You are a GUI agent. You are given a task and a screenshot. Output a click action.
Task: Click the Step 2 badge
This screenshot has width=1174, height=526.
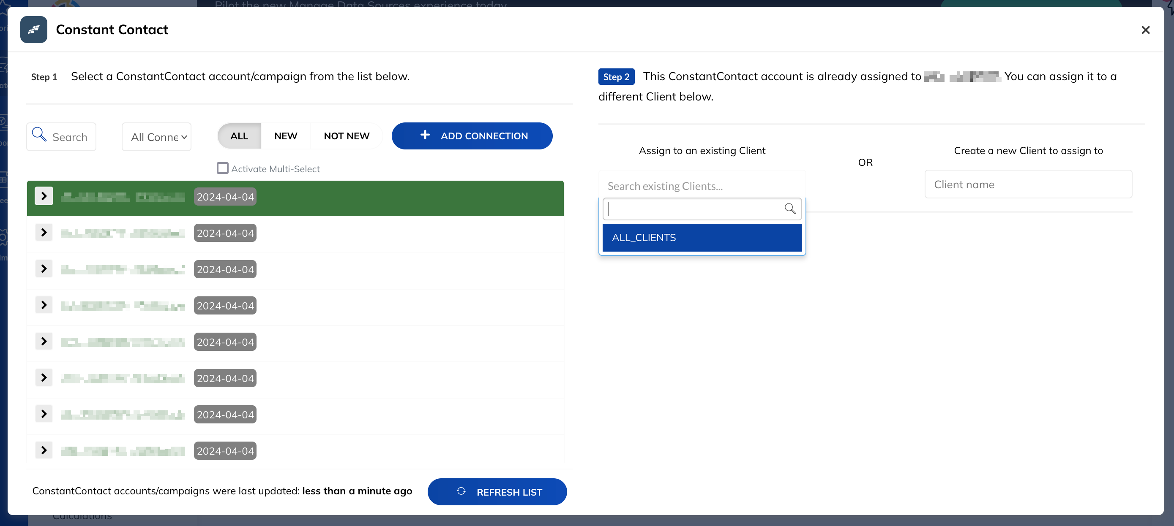616,77
